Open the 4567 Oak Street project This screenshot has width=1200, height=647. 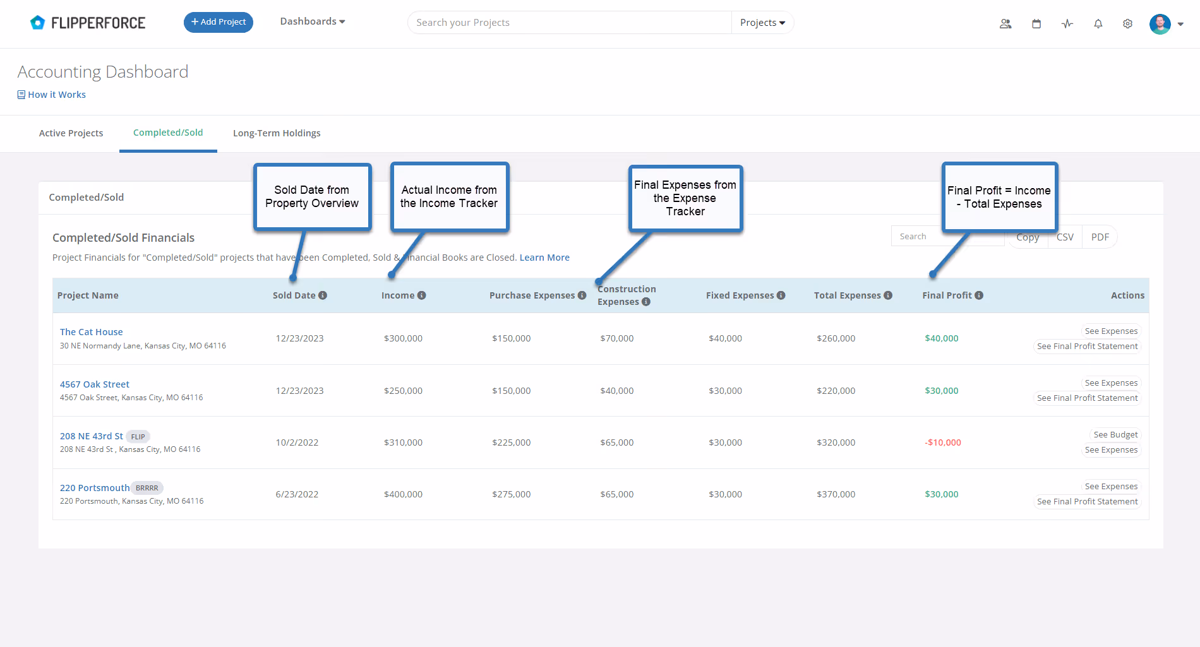click(x=95, y=384)
